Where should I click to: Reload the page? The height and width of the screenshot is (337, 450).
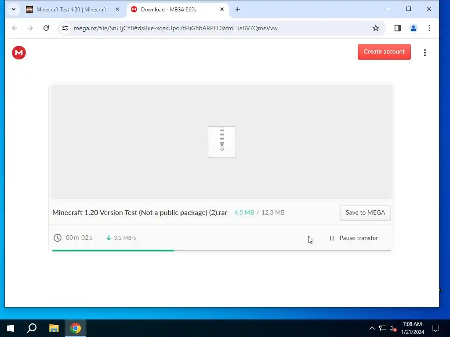click(46, 28)
